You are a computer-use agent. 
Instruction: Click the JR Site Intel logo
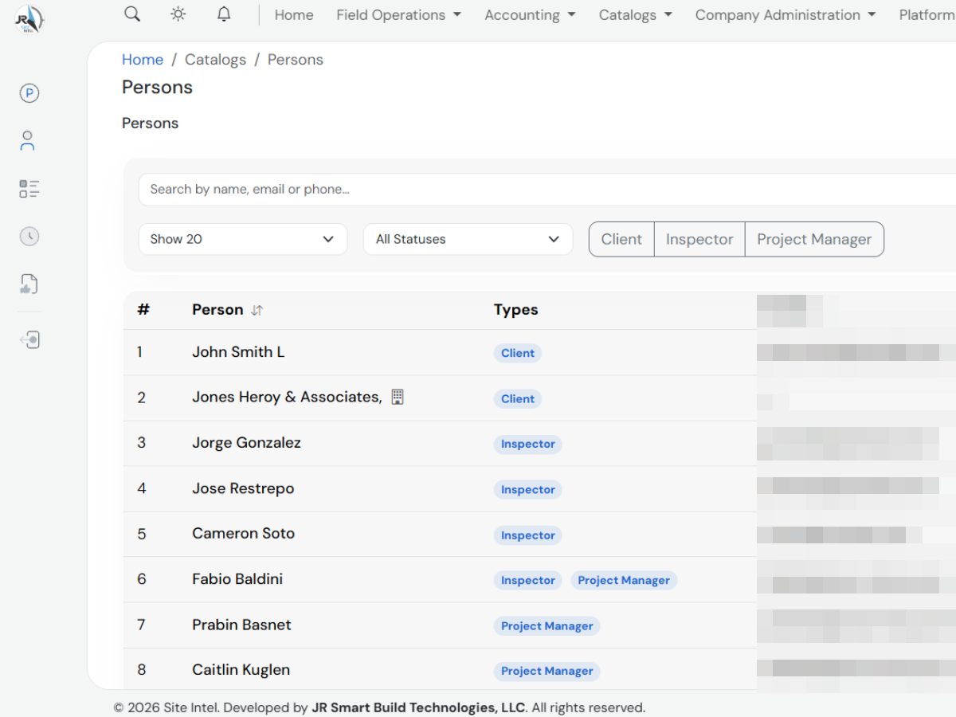click(29, 19)
